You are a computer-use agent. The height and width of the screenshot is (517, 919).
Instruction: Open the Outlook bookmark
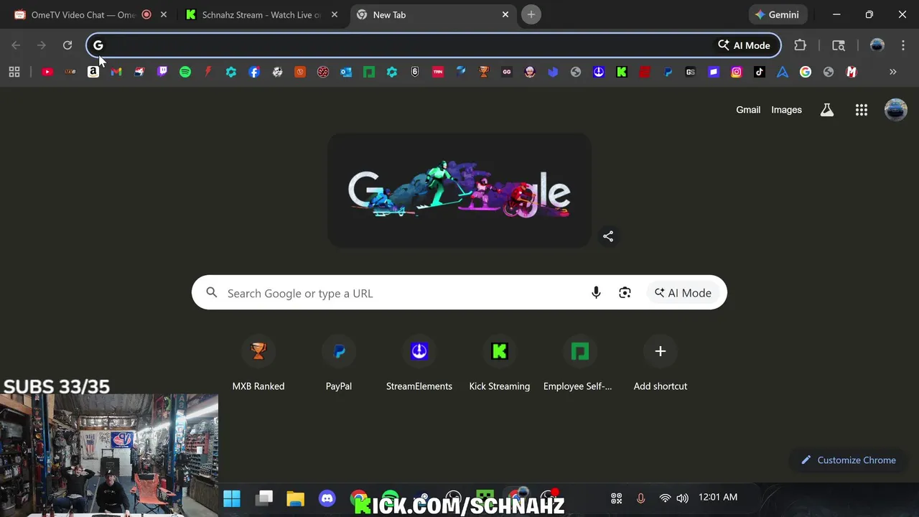click(346, 72)
